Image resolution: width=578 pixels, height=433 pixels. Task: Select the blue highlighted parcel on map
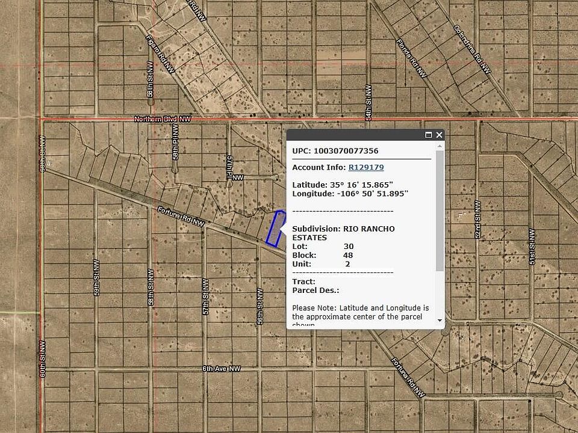pos(275,229)
